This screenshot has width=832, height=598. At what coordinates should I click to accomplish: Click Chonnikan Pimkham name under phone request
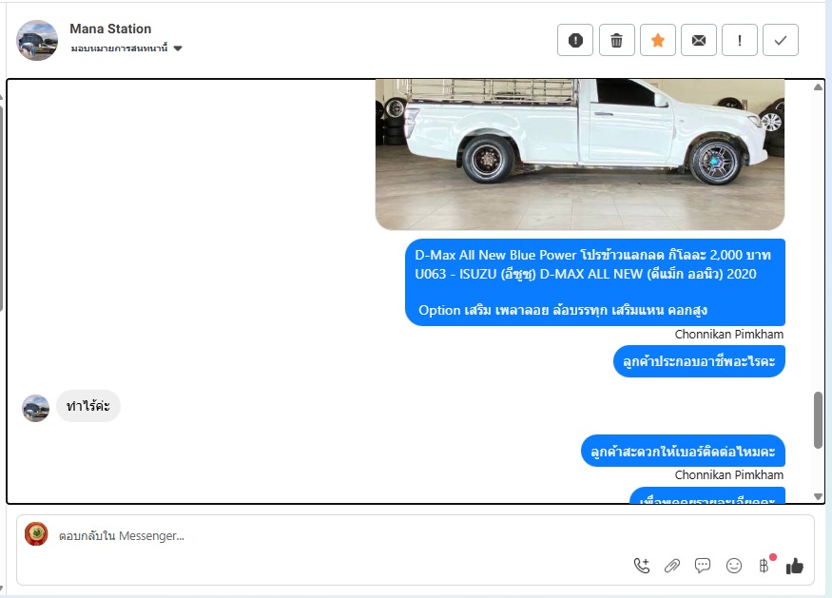pyautogui.click(x=729, y=475)
